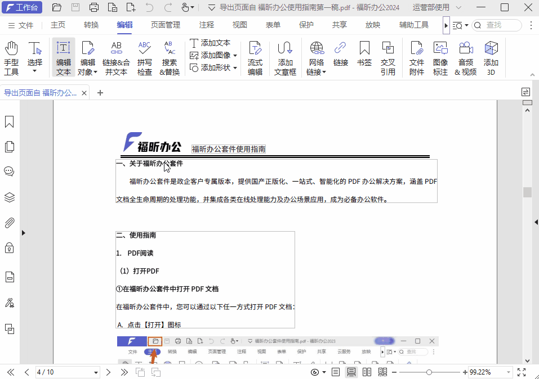The width and height of the screenshot is (539, 379).
Task: Start 搜索&替换 (Search and Replace)
Action: 169,56
